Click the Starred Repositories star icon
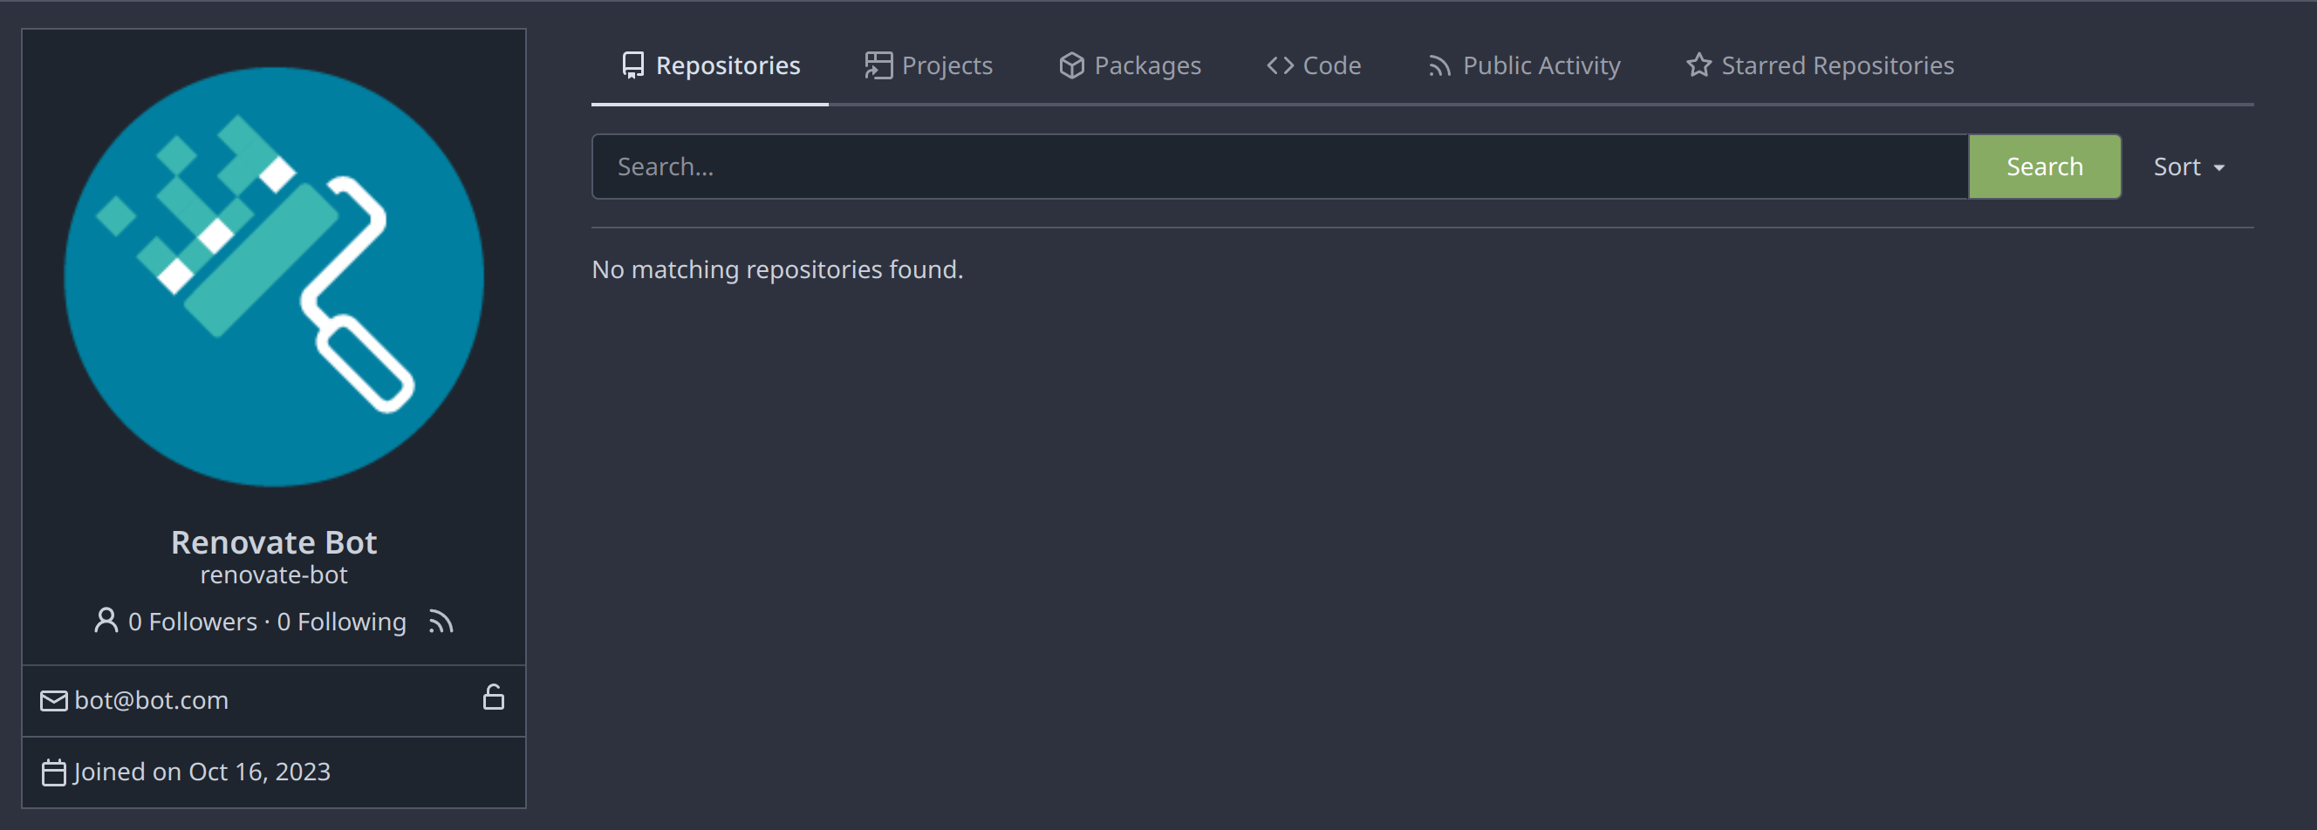 [x=1698, y=64]
